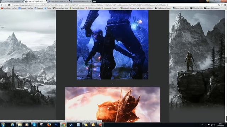
Task: Open the media player taskbar icon
Action: coord(27,125)
